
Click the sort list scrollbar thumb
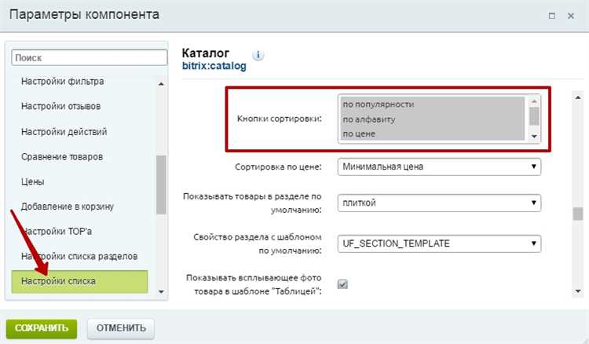[x=534, y=116]
